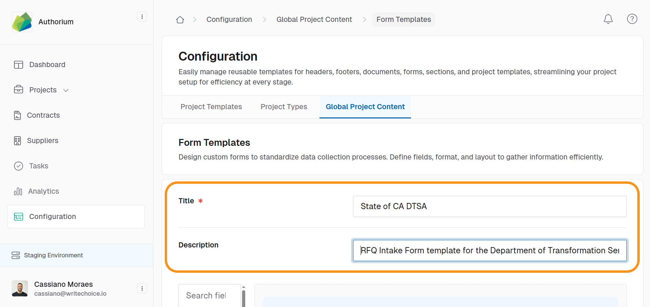
Task: Click into the Title input field
Action: pos(489,206)
